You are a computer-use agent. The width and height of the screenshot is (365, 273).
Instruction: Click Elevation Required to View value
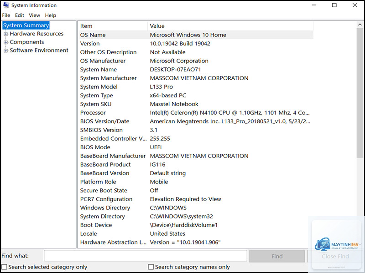coord(186,199)
